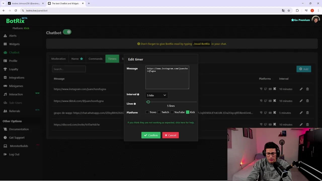
Task: Open the Interaction music-note icon
Action: pyautogui.click(x=5, y=94)
